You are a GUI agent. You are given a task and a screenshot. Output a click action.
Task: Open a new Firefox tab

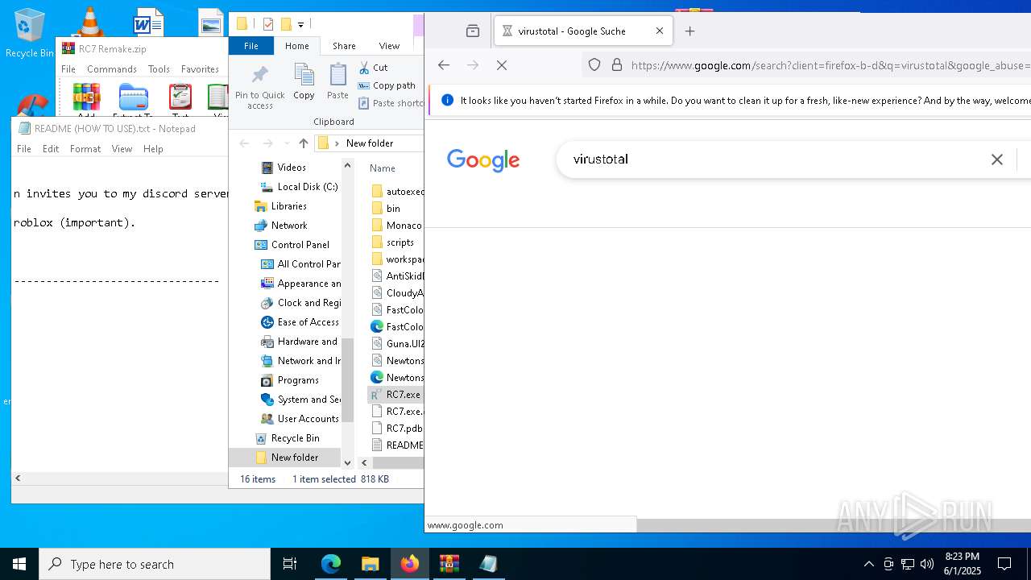tap(689, 31)
